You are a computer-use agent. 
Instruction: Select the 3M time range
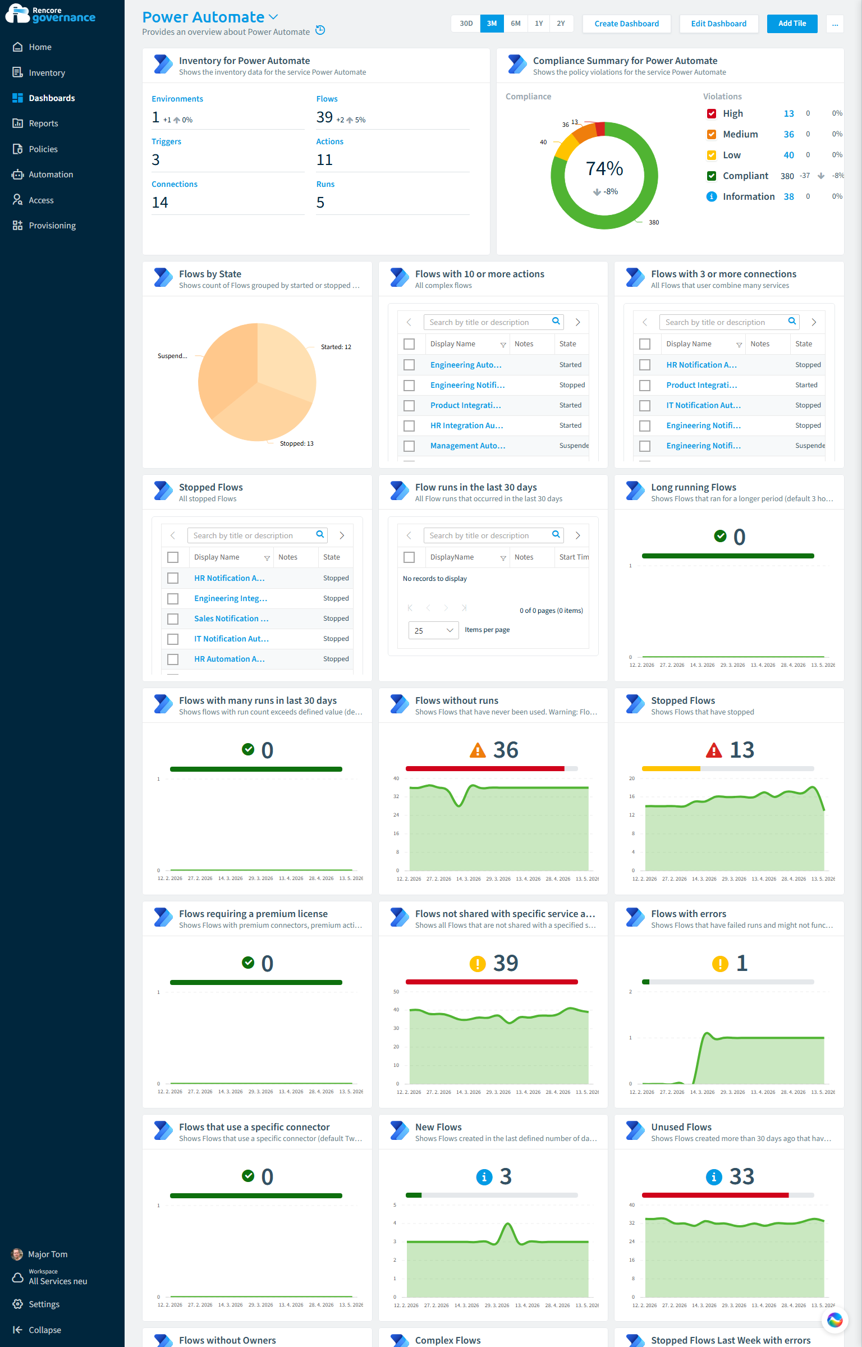point(492,24)
